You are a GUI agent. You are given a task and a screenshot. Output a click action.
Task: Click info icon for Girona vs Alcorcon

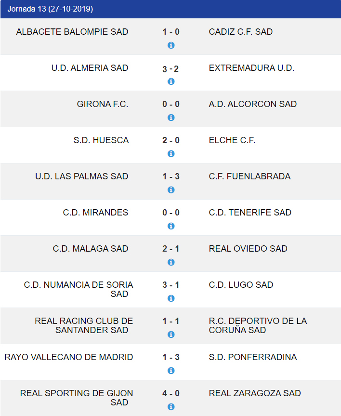(170, 118)
